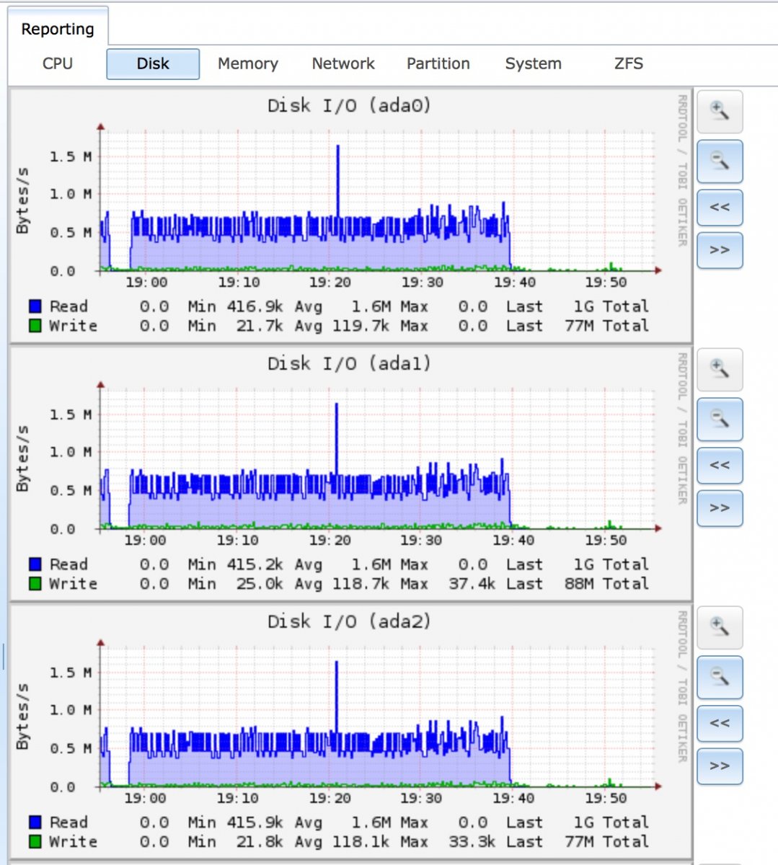Step forward in time on ada1 graph
Screen dimensions: 778x865
(720, 508)
